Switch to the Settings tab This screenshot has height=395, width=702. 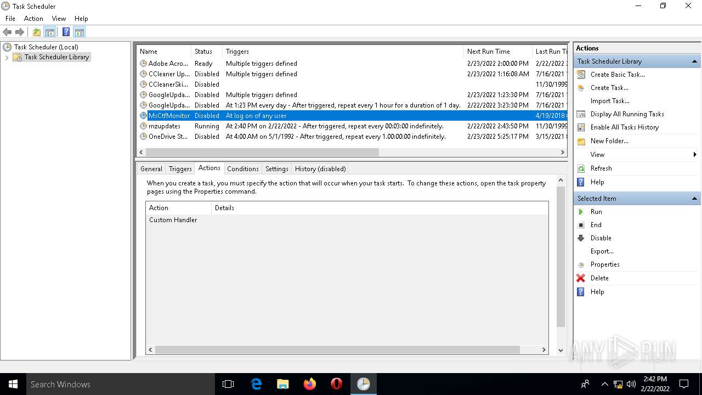277,169
